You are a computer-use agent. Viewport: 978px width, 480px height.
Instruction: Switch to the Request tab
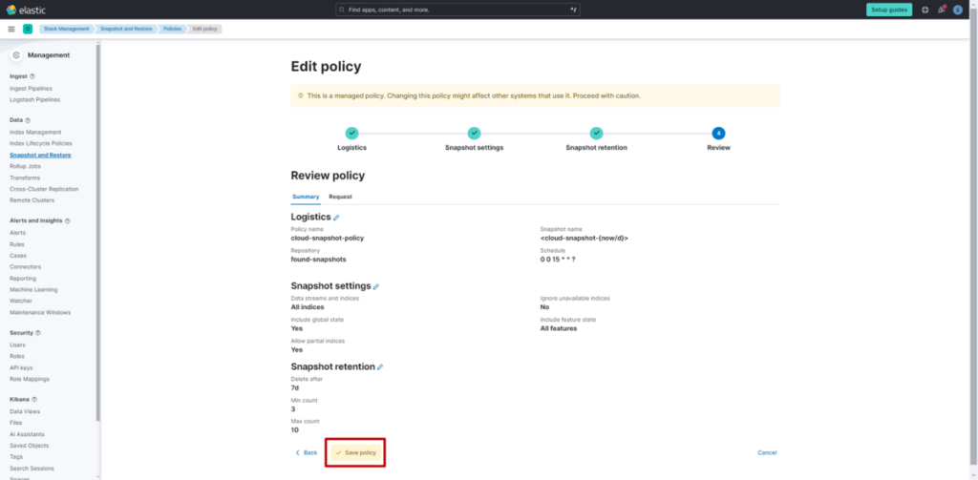[340, 197]
